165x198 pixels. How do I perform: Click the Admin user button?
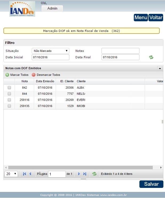(52, 9)
